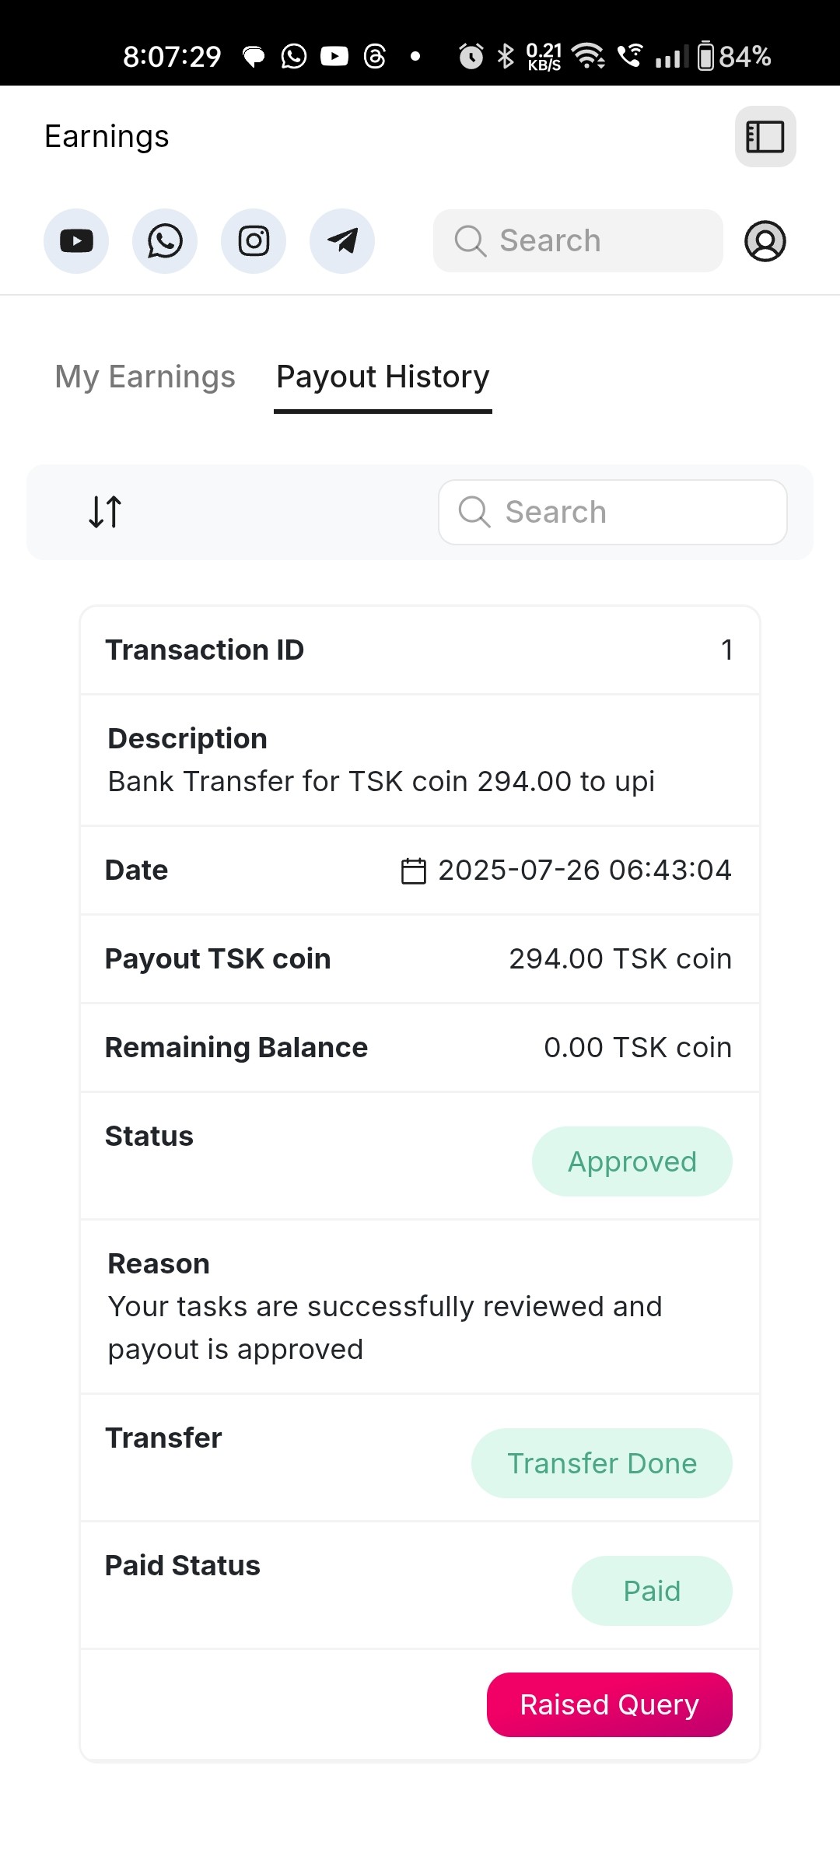Tap the Earnings page title

pos(107,137)
